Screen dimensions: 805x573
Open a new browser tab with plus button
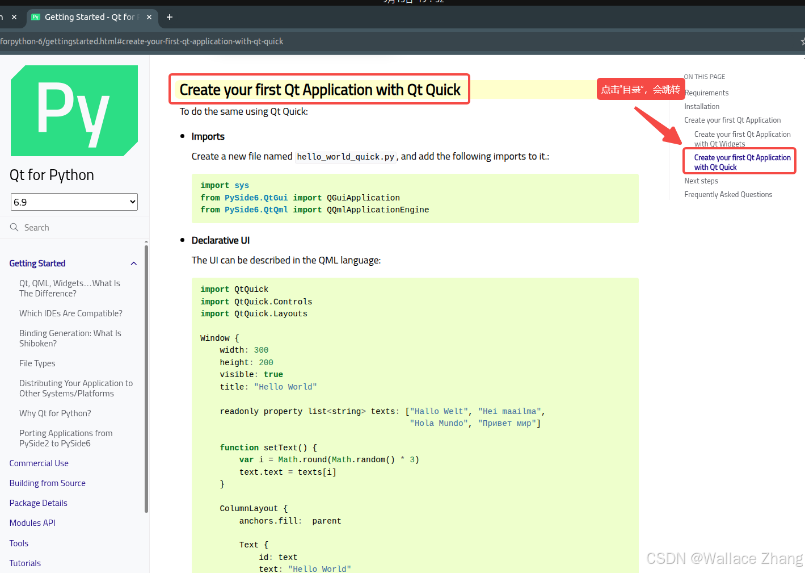point(169,17)
